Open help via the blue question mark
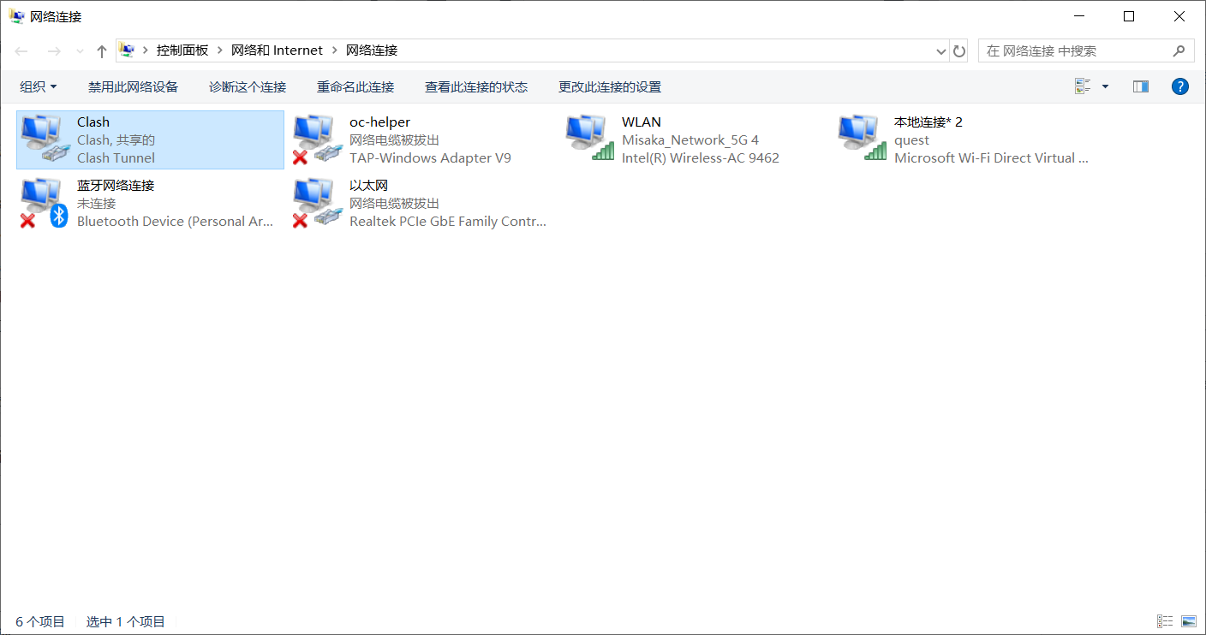 click(x=1180, y=86)
